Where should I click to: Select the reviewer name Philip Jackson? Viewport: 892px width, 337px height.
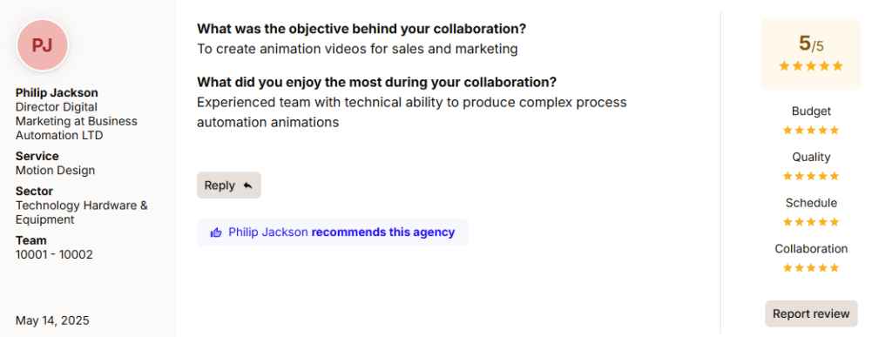(57, 92)
